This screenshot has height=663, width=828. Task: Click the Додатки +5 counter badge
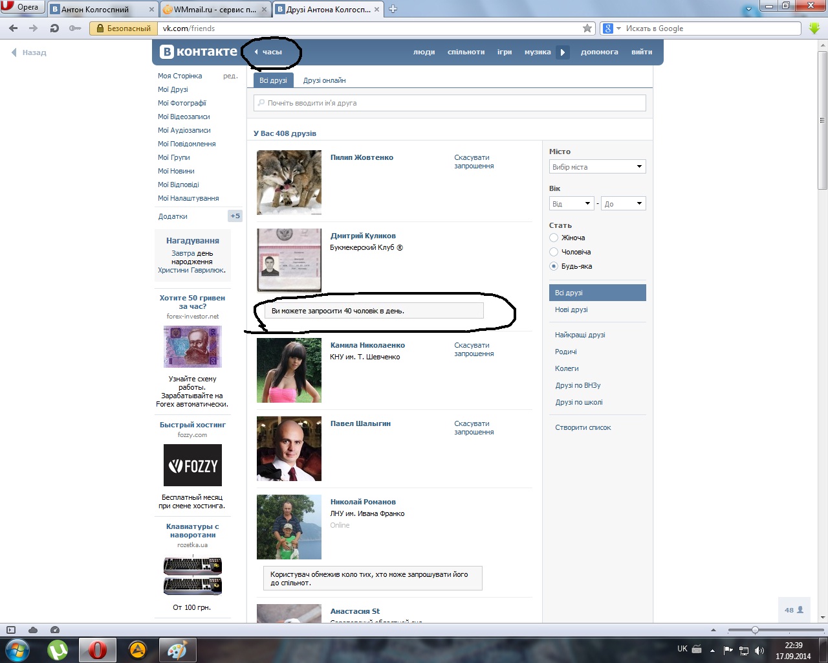235,216
